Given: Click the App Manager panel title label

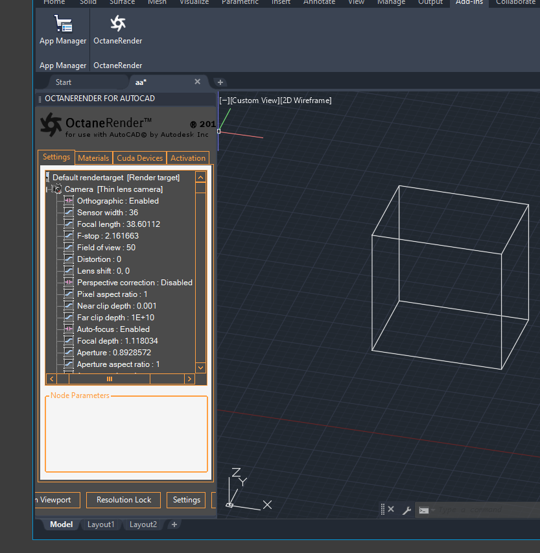Looking at the screenshot, I should [x=63, y=65].
